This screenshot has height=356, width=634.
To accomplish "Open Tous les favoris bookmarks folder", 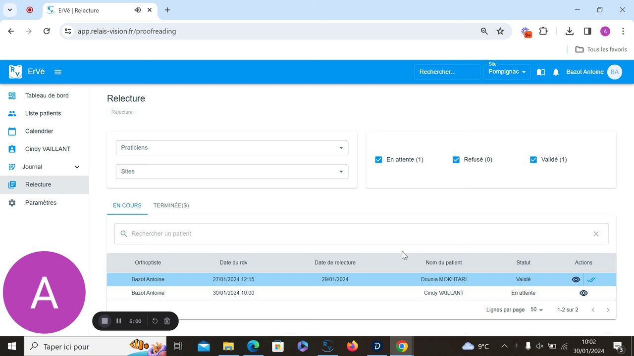I will (601, 49).
